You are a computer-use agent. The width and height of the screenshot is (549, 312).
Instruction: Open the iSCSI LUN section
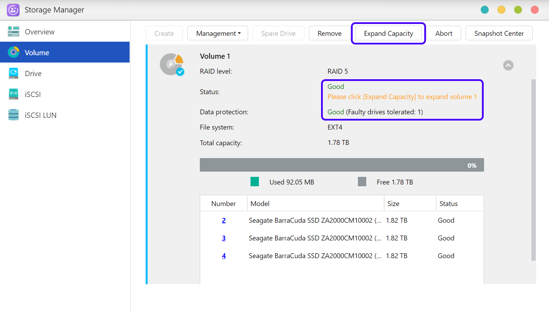point(40,115)
